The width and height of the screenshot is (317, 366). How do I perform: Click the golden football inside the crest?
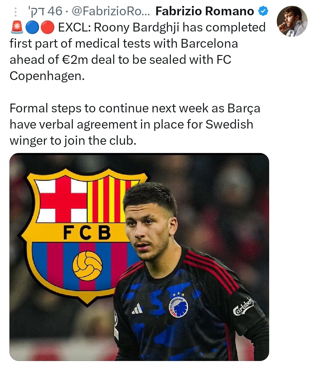tap(87, 266)
